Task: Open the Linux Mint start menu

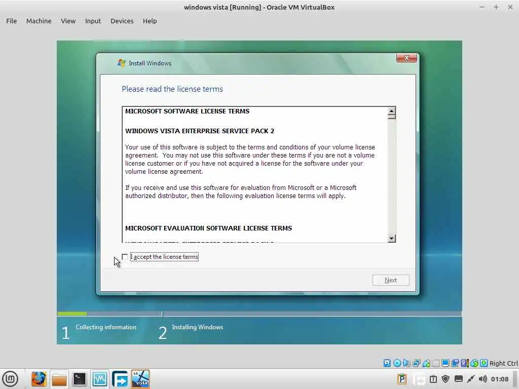Action: (x=10, y=379)
